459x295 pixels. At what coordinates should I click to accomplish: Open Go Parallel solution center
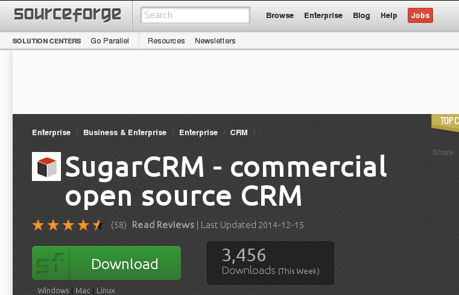pos(110,40)
